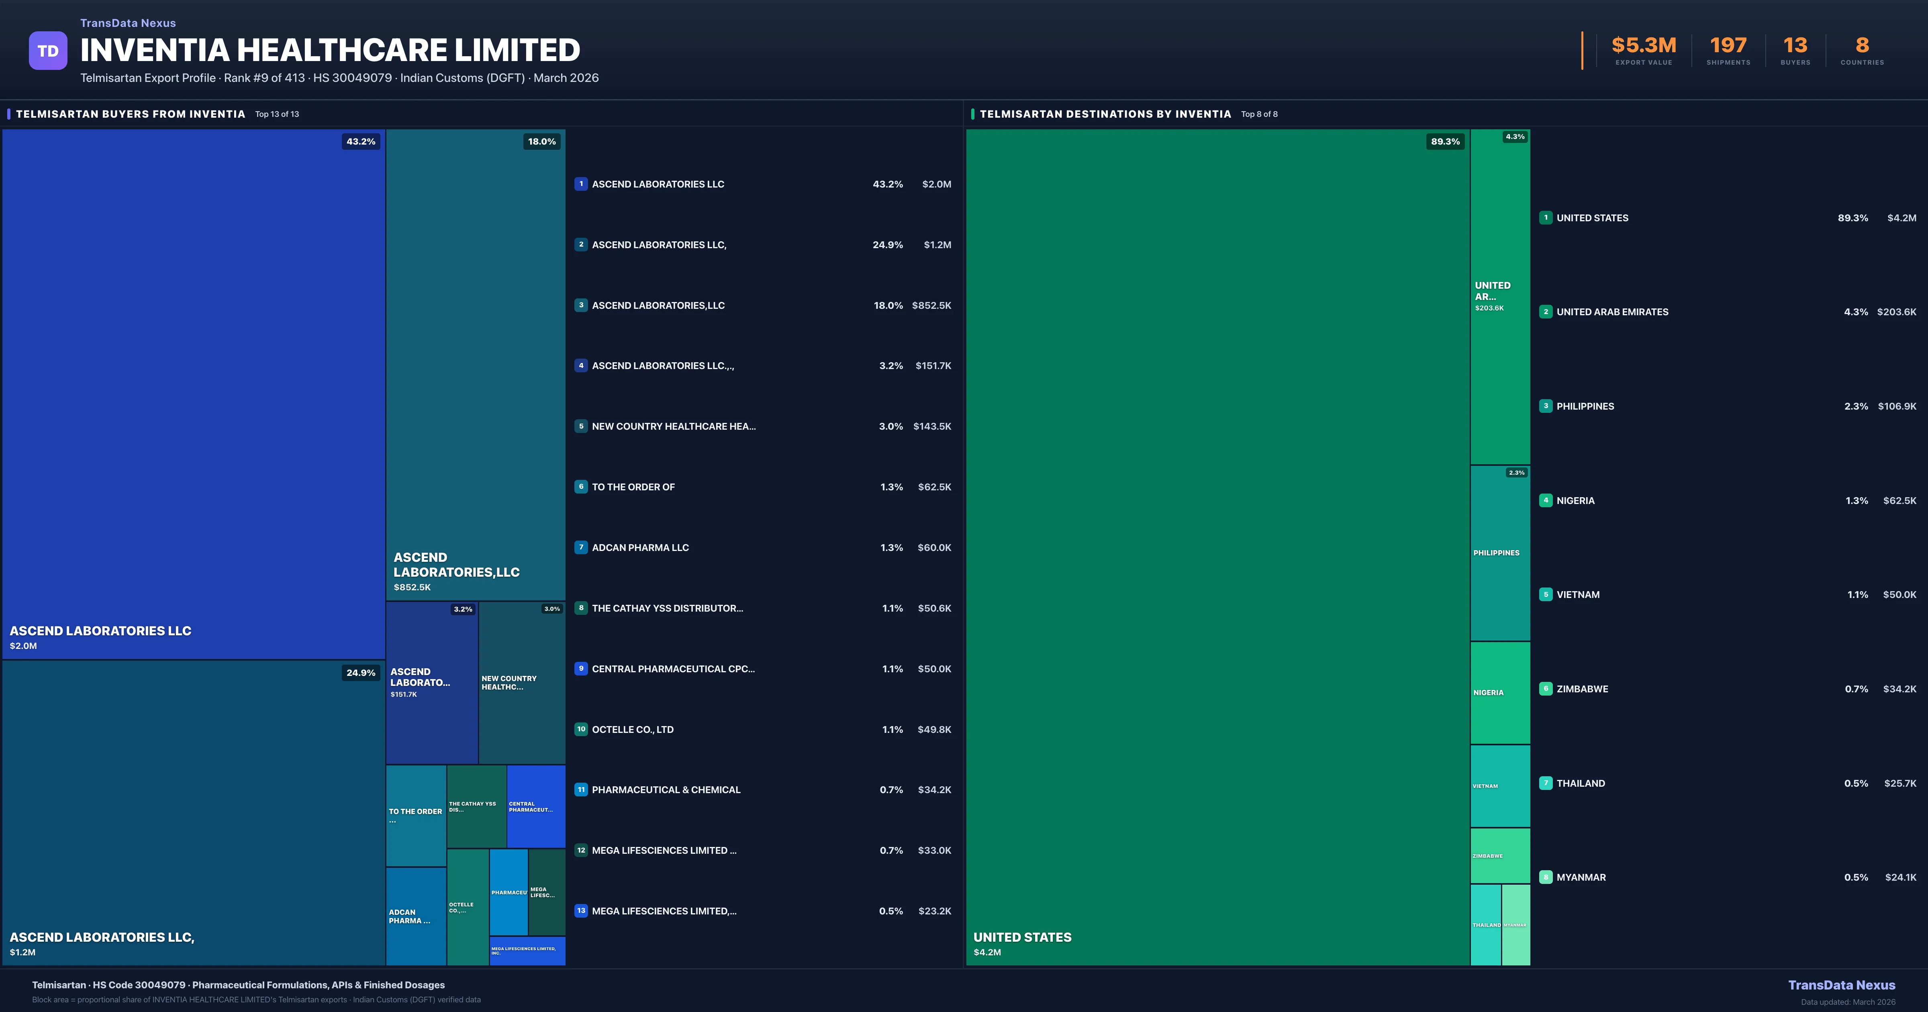Click the TransData Nexus header link
The image size is (1928, 1012).
pos(128,23)
